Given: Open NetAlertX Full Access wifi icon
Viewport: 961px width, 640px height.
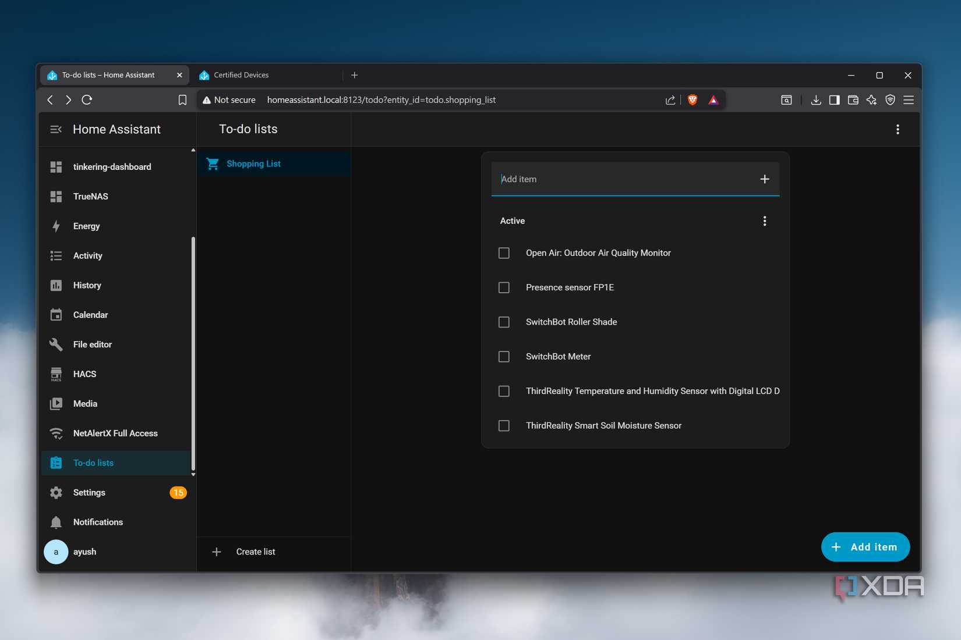Looking at the screenshot, I should pyautogui.click(x=56, y=433).
